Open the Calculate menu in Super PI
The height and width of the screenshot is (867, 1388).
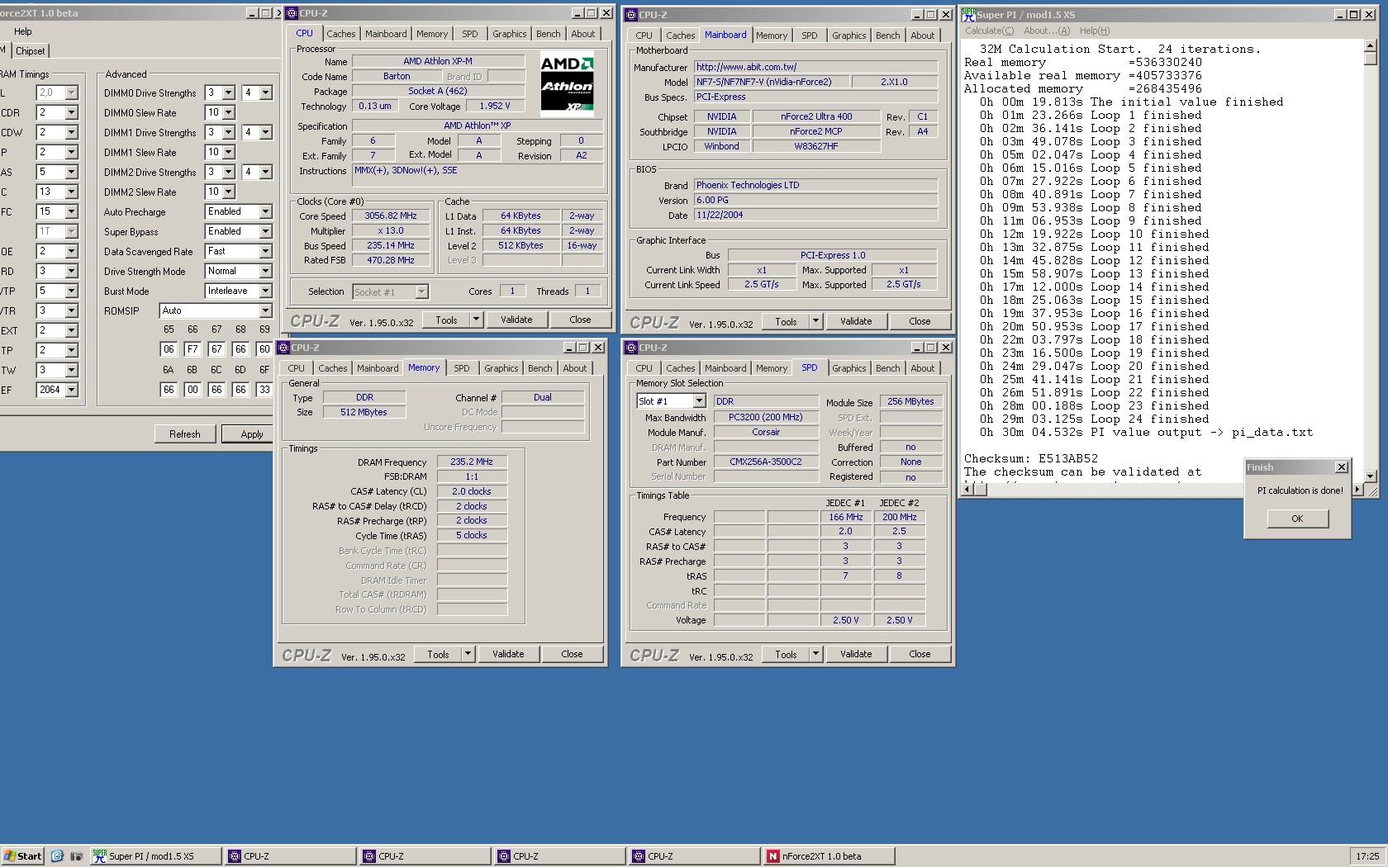989,31
